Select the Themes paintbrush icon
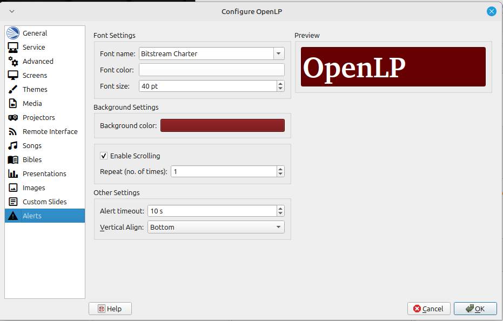The image size is (503, 321). (13, 90)
